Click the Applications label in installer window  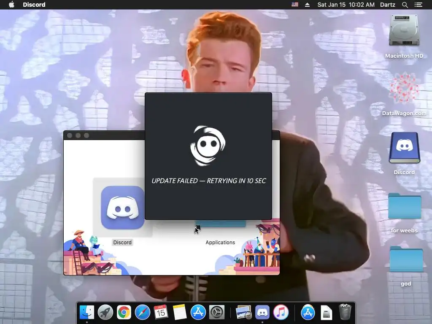[220, 243]
